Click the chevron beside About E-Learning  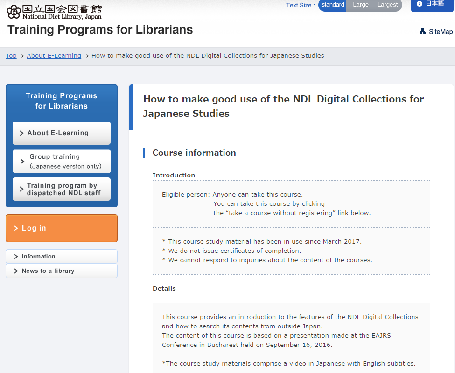tap(21, 133)
